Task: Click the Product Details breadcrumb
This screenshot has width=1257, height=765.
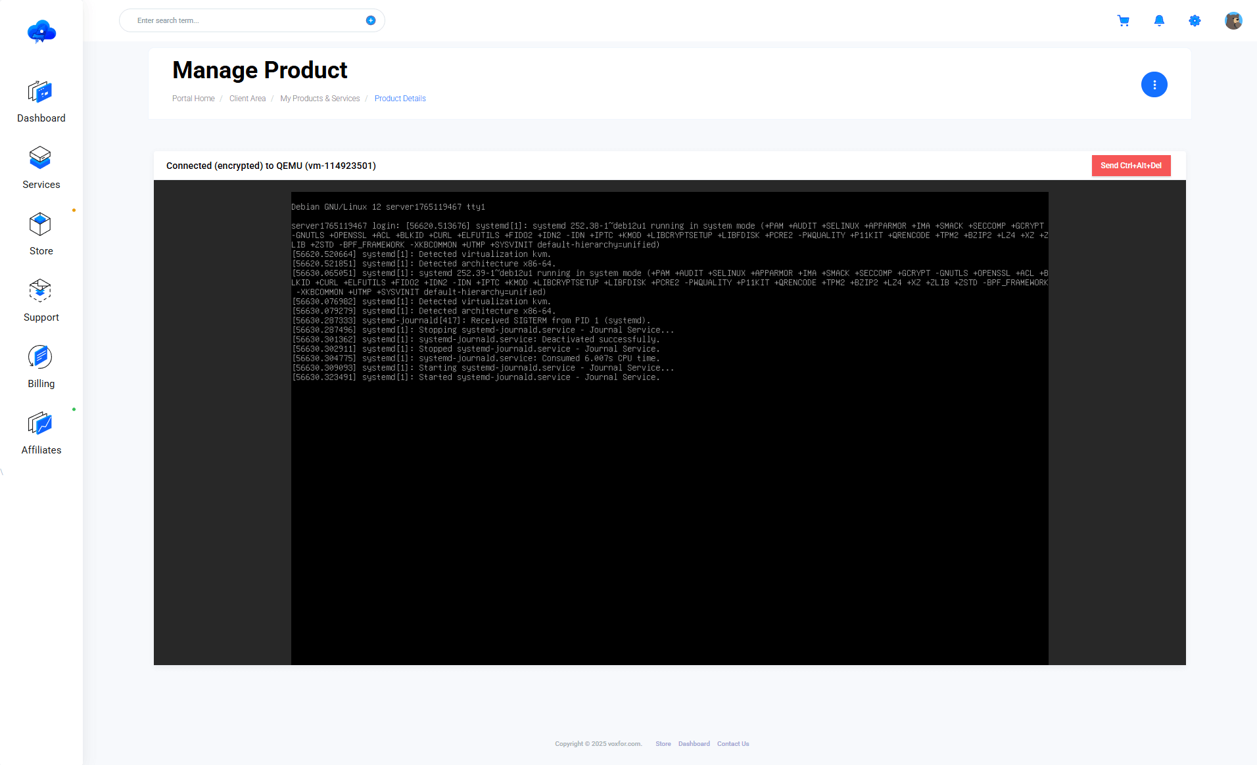Action: coord(400,98)
